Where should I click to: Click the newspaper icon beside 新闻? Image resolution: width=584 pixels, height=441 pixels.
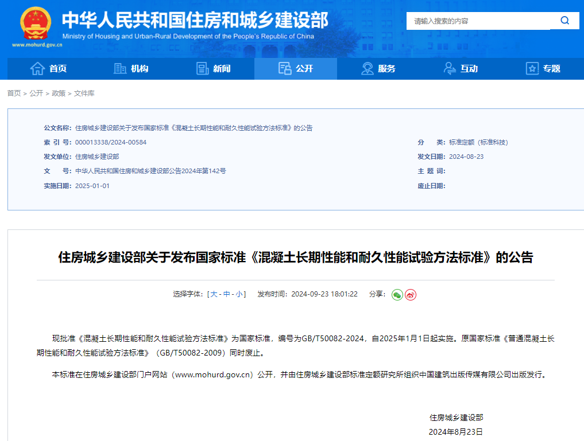[202, 69]
